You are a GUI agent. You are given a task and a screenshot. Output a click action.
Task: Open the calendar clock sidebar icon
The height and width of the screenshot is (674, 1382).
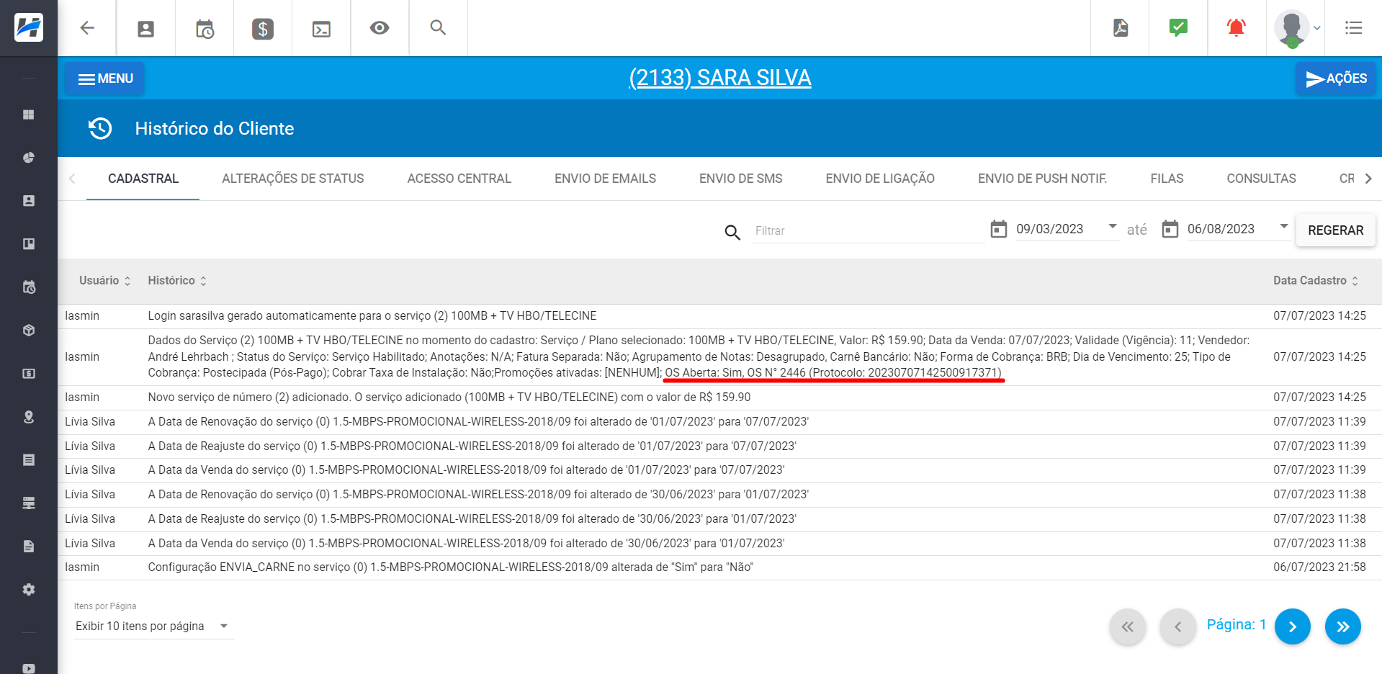[29, 287]
